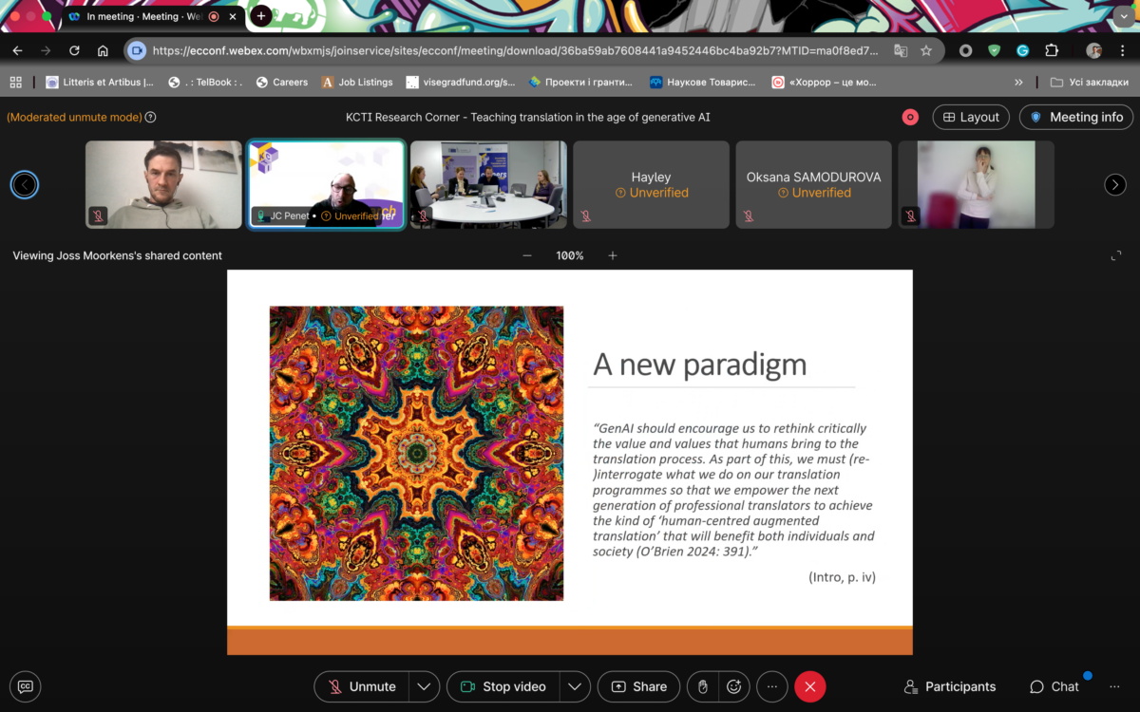Expand video options arrow beside Stop video

pos(574,686)
